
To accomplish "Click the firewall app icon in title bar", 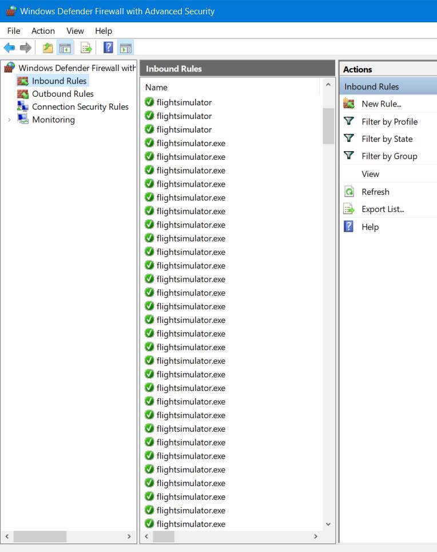I will pyautogui.click(x=11, y=11).
